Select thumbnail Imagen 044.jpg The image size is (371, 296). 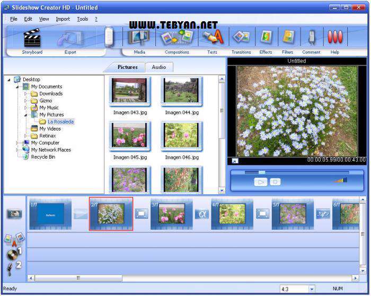pyautogui.click(x=181, y=91)
